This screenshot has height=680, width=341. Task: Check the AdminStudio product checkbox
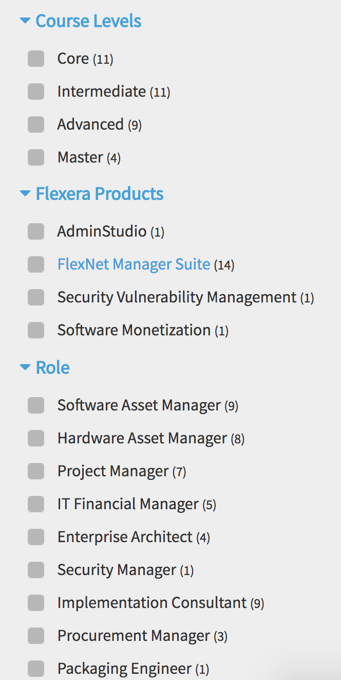36,231
